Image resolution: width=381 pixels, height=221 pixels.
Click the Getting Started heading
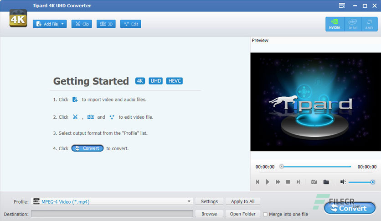coord(91,81)
